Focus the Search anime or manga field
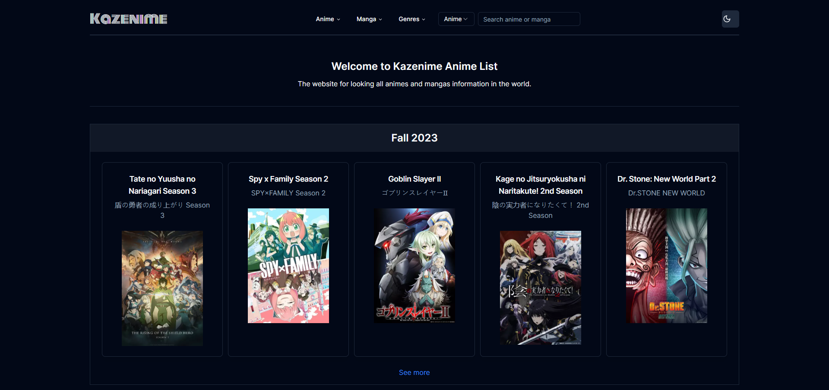Image resolution: width=829 pixels, height=390 pixels. pyautogui.click(x=528, y=19)
